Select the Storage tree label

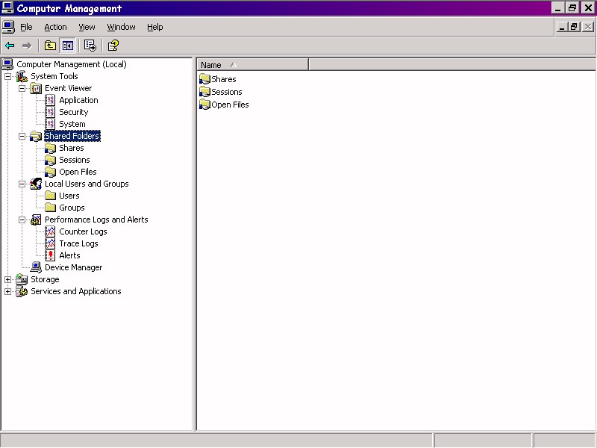pos(45,279)
